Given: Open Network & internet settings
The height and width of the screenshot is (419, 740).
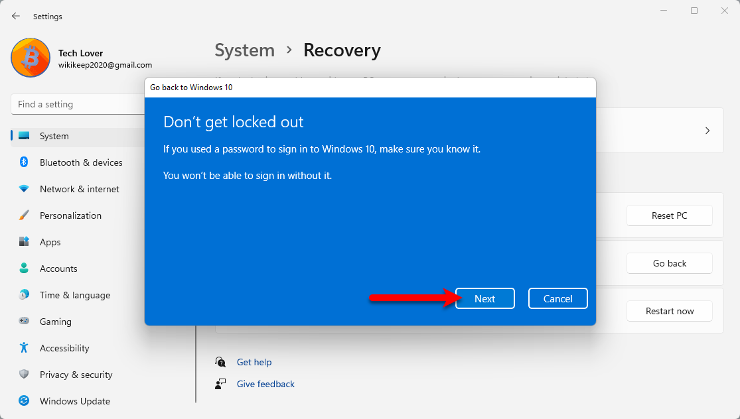Looking at the screenshot, I should pos(79,188).
